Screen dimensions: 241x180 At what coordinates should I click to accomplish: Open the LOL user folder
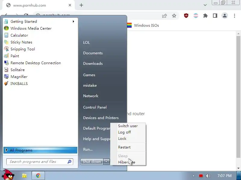click(x=86, y=42)
